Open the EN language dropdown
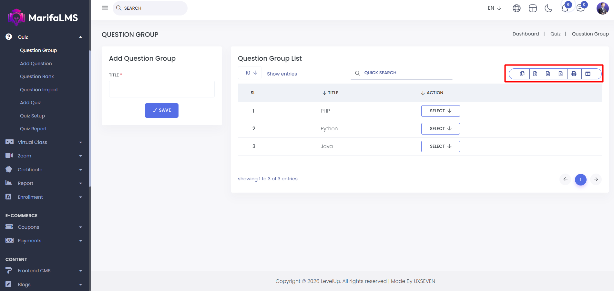 (494, 8)
